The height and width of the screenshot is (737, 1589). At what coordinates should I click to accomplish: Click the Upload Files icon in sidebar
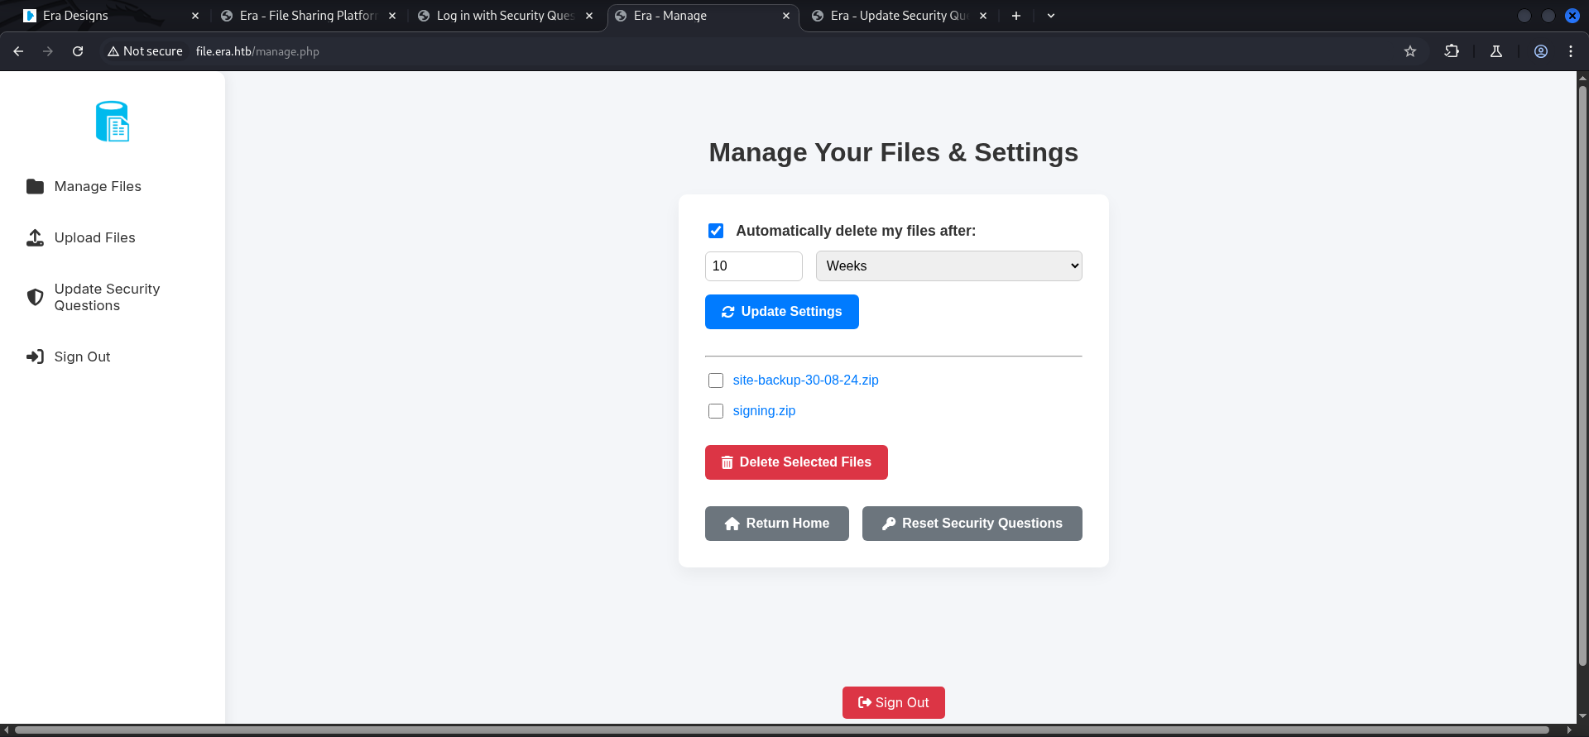[35, 238]
